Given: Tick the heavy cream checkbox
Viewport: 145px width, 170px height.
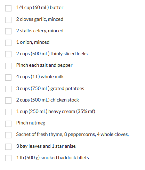Looking at the screenshot, I should [8, 112].
